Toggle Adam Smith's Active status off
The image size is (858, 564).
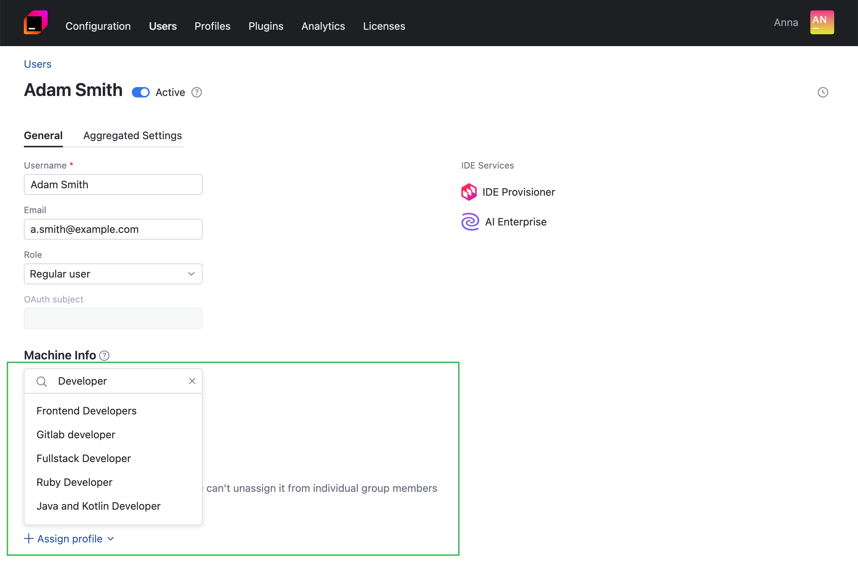[140, 92]
